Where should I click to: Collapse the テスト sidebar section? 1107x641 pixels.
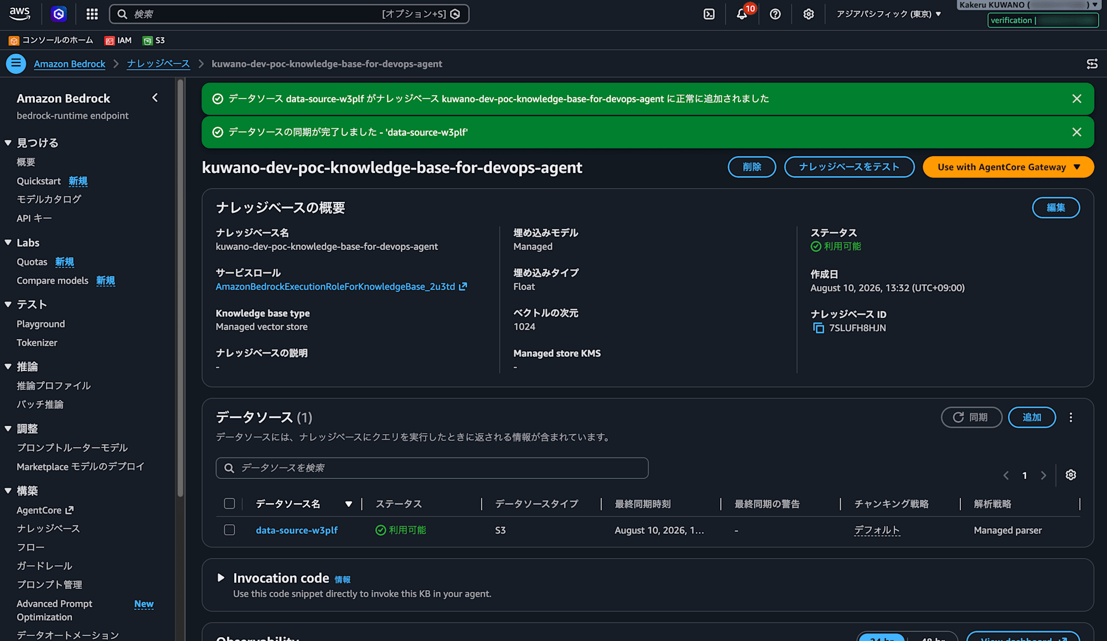click(8, 305)
